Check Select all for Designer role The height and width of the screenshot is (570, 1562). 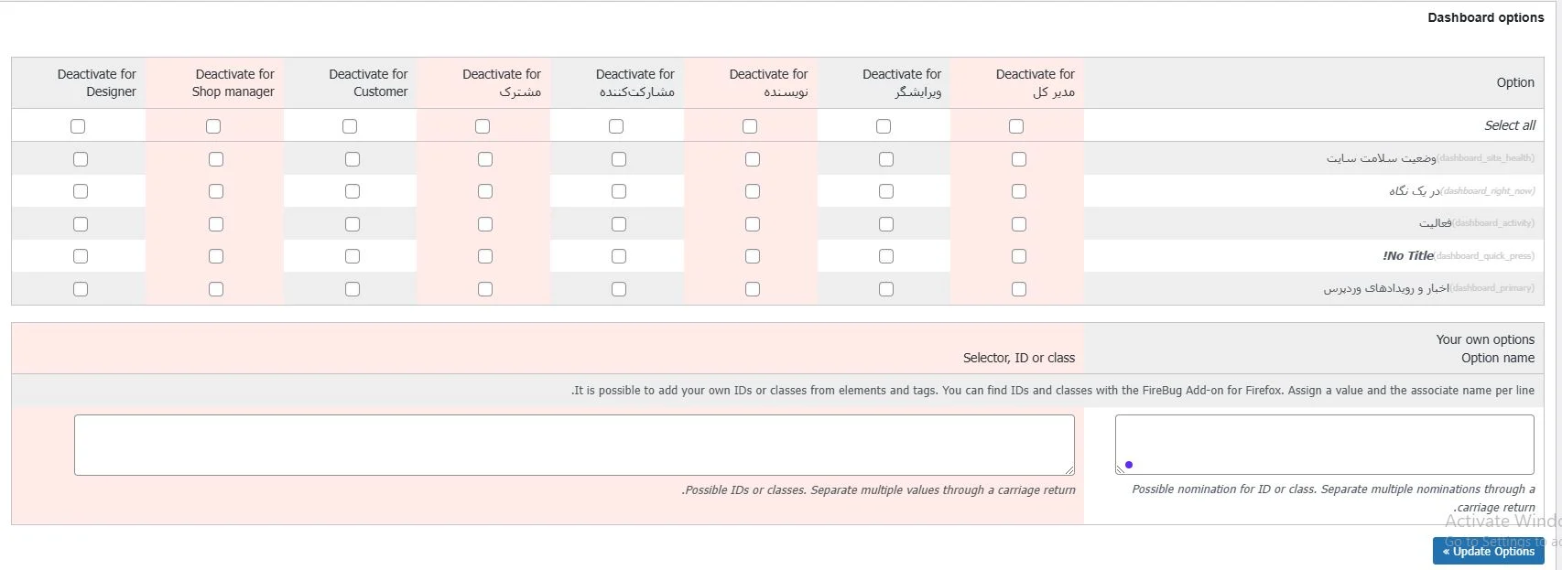[78, 125]
